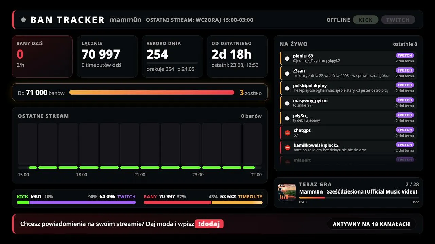Click the 23:00 label on stream timeline
This screenshot has width=435, height=244.
coord(198,175)
